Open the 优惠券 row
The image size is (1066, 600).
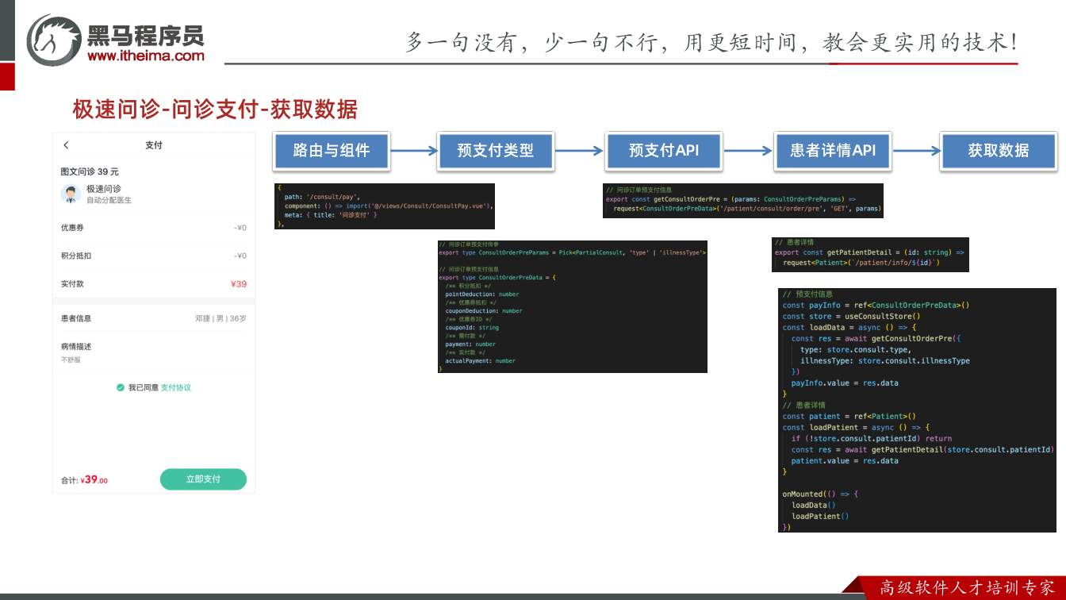[154, 228]
